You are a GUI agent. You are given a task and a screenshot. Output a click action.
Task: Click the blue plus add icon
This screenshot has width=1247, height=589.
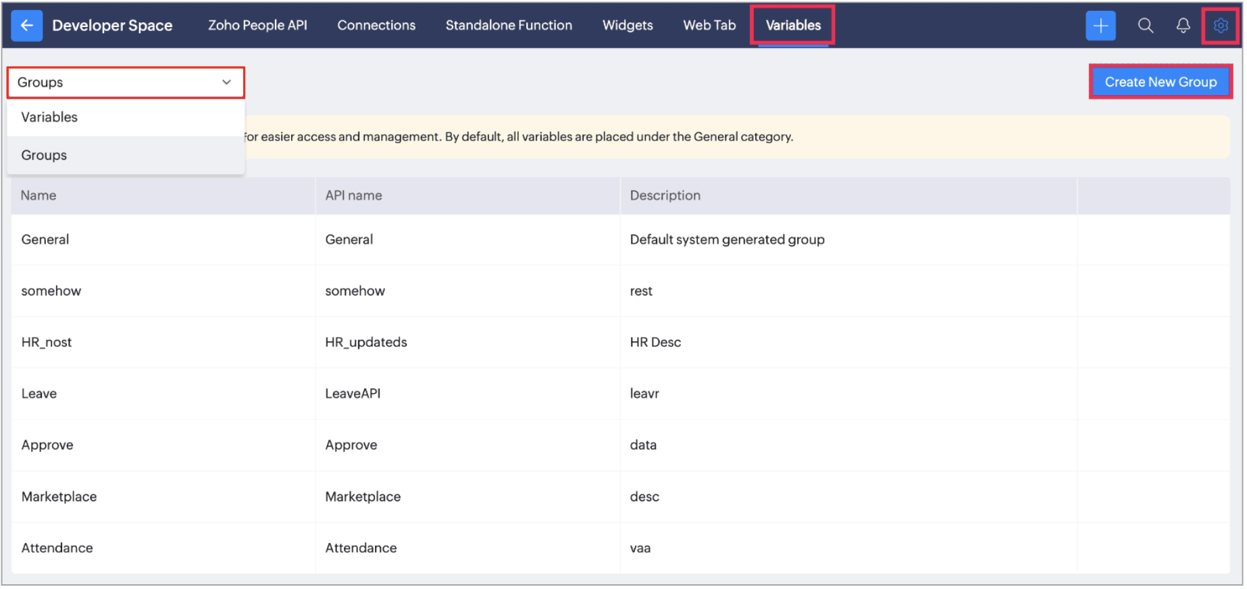click(1100, 26)
